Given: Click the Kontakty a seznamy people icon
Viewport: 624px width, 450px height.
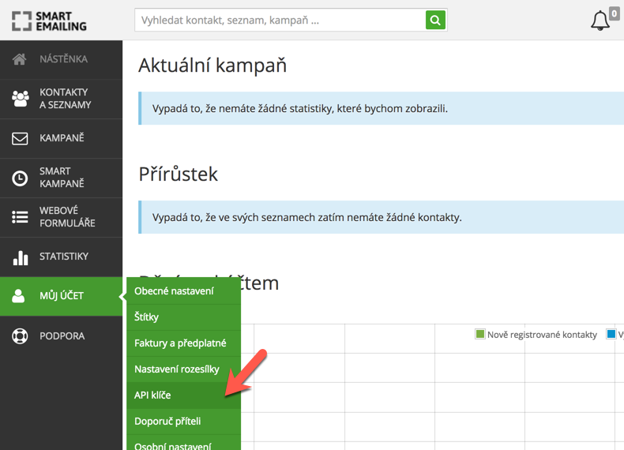Looking at the screenshot, I should [20, 99].
